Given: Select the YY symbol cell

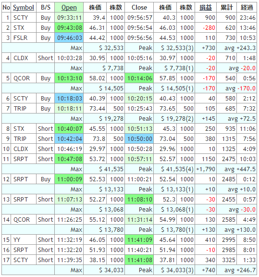Looking at the screenshot, I should 24,239.
